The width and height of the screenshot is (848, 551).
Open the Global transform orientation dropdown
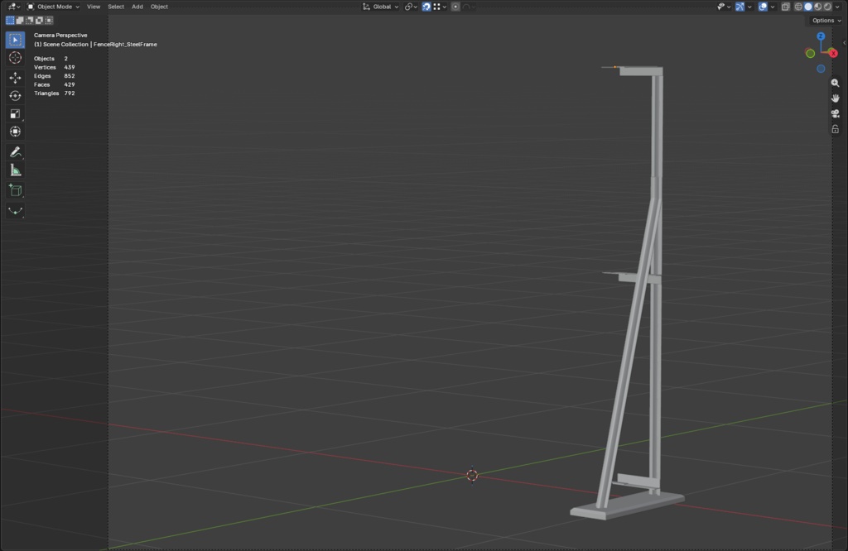click(x=381, y=7)
